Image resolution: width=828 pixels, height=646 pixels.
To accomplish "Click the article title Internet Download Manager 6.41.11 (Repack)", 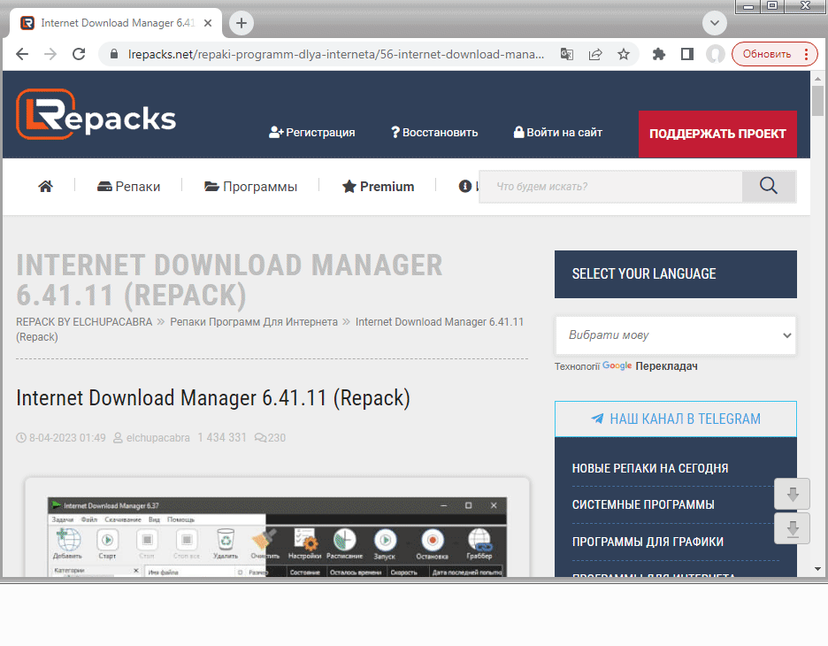I will point(213,398).
